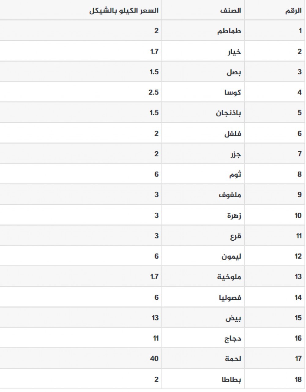Click the price 13 for بيض

155,318
